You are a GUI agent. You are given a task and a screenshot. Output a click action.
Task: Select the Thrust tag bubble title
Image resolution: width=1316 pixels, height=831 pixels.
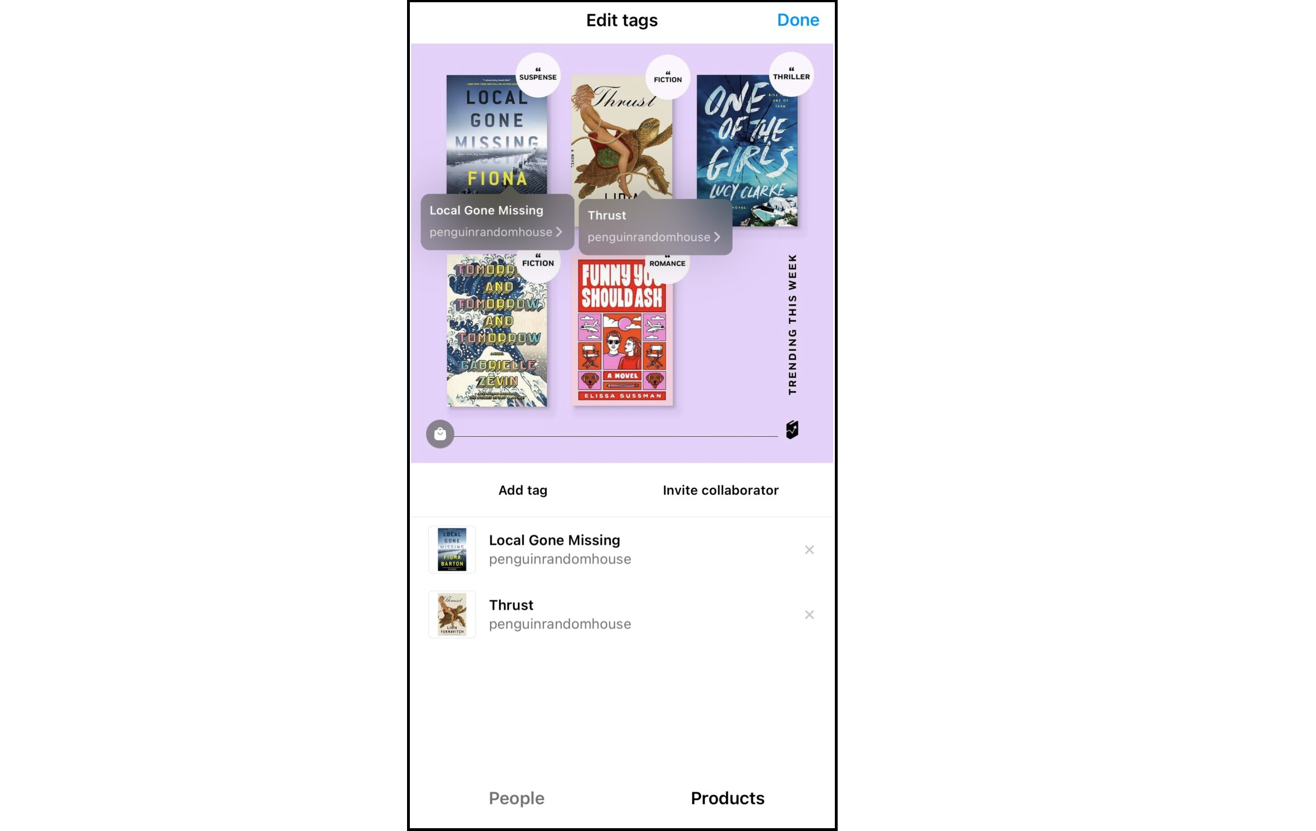pos(606,216)
